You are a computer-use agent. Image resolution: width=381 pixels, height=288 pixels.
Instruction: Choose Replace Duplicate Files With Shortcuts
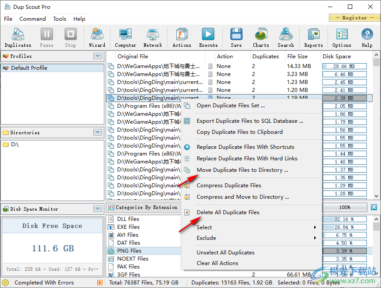[251, 147]
